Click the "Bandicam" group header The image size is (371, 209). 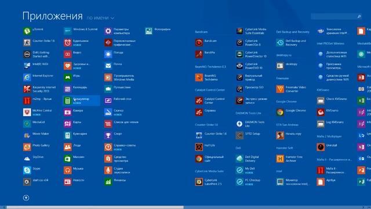(201, 32)
